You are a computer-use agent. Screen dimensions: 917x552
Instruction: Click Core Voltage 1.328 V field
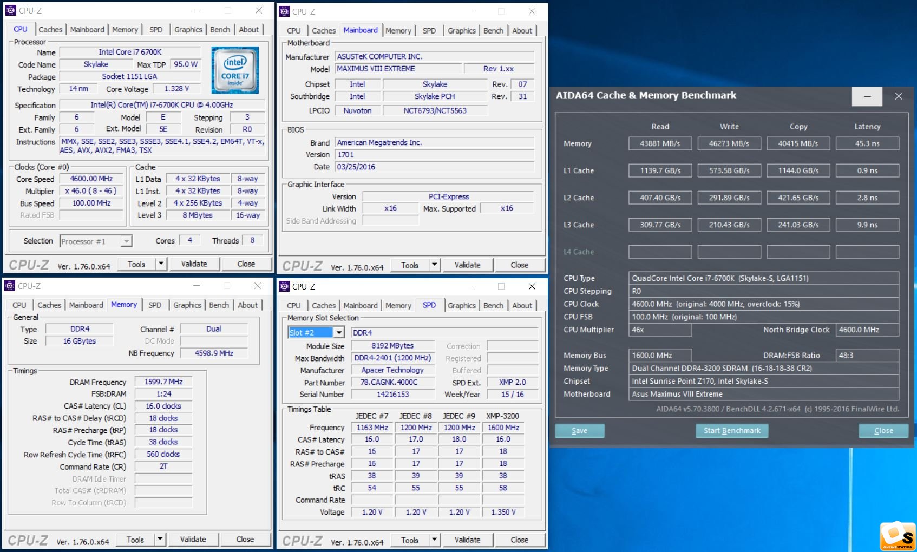(177, 89)
